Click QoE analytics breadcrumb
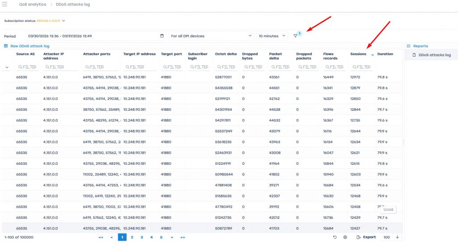Viewport: 458px width, 242px height. (x=32, y=4)
